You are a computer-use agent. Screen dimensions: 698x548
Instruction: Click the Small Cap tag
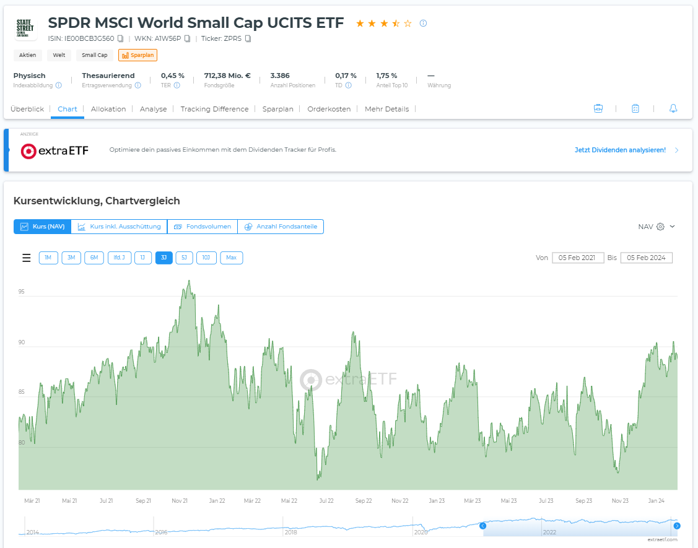94,55
